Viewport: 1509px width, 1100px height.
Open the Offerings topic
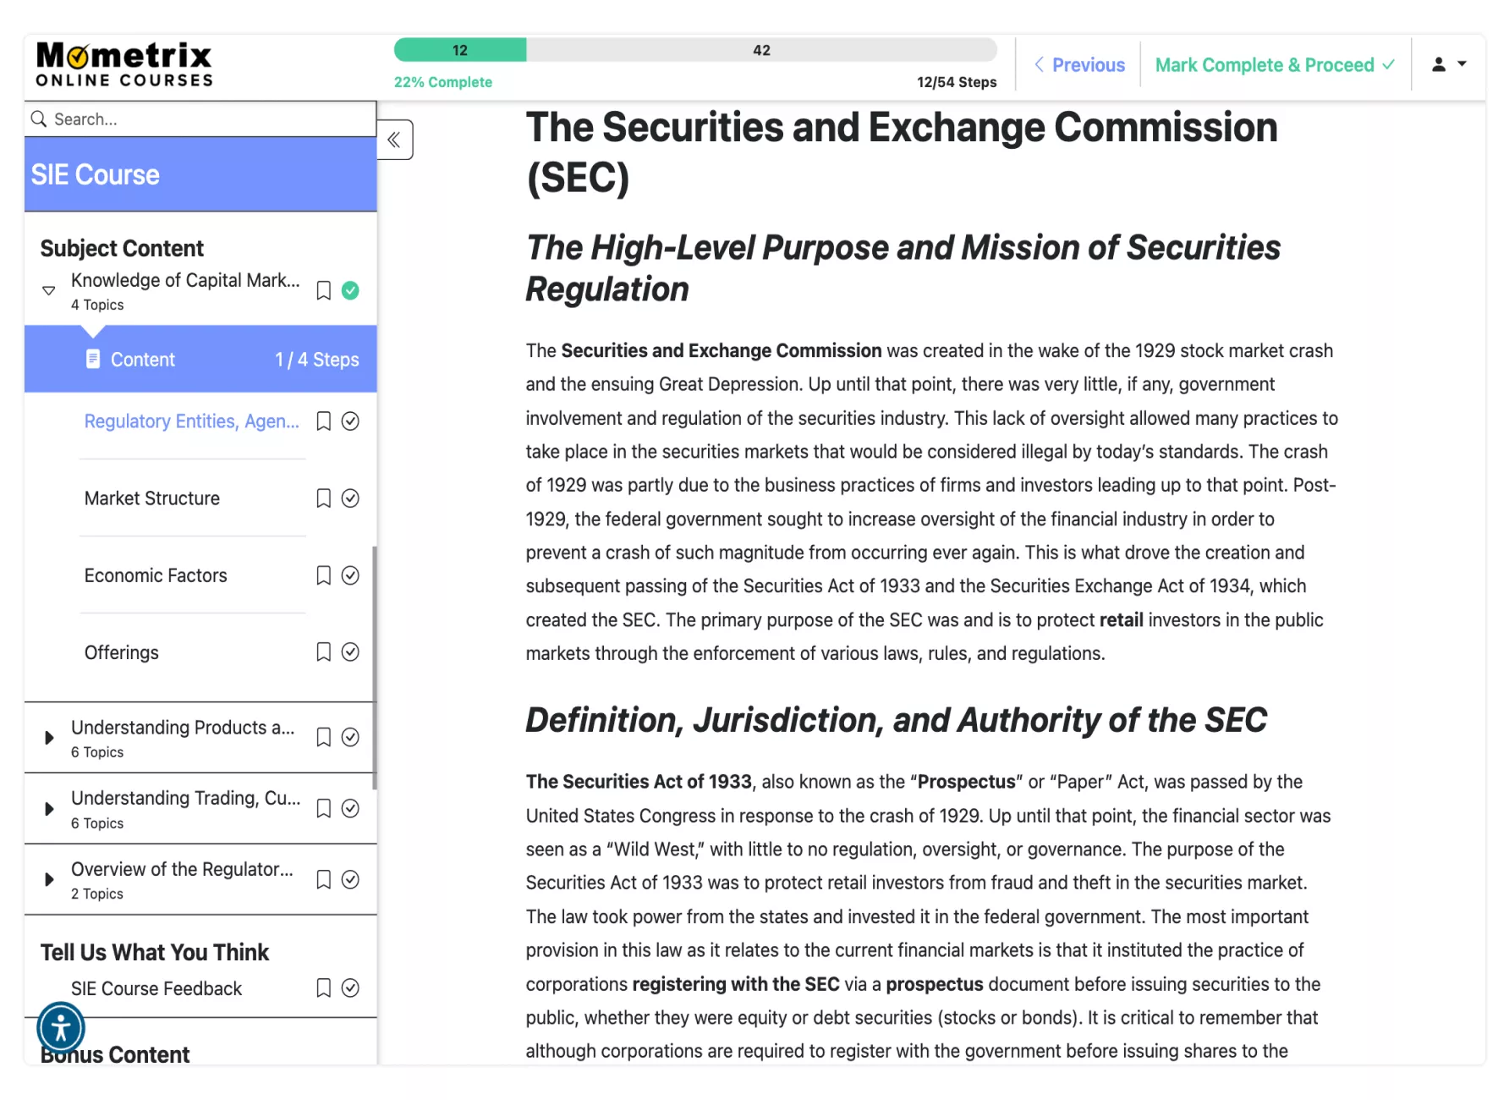122,652
